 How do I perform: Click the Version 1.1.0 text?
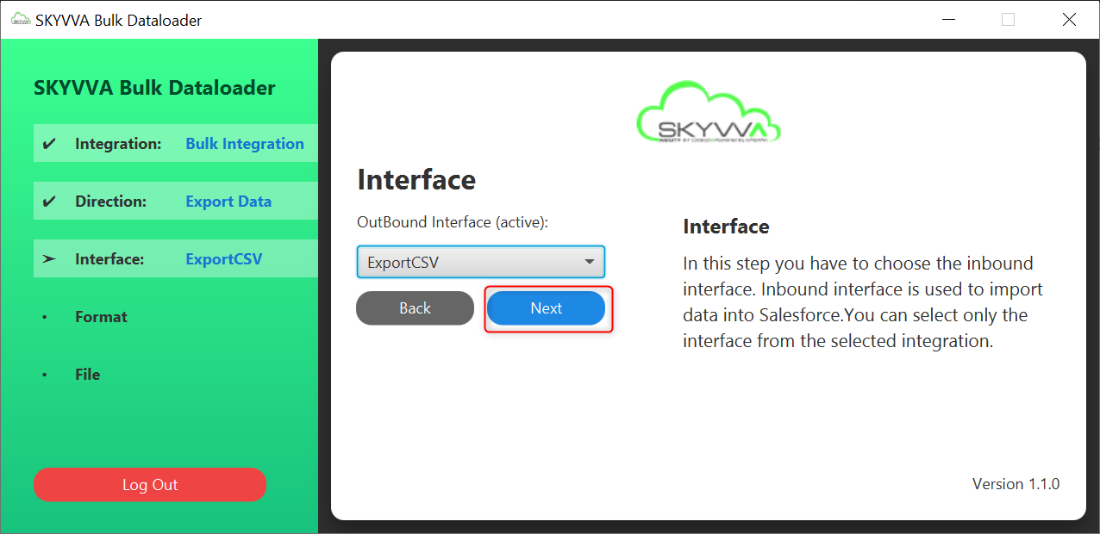coord(1016,484)
